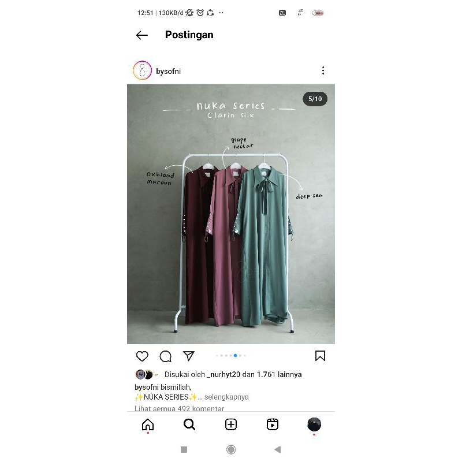Open likes list at 1.761 lainnya
Viewport: 462px width, 462px height.
click(x=279, y=374)
